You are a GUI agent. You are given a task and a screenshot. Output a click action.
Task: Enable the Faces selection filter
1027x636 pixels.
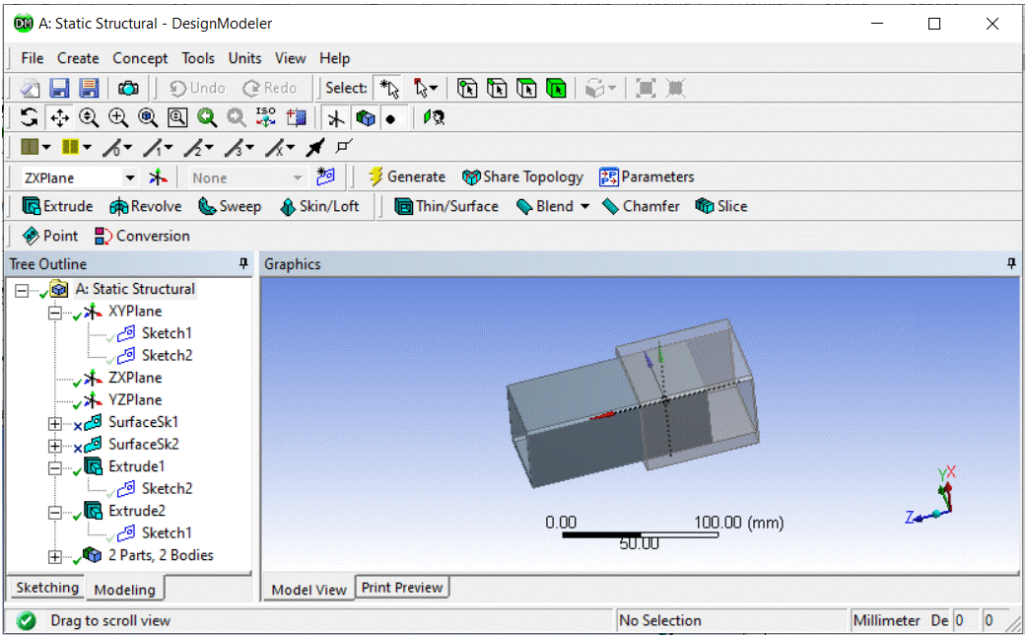pyautogui.click(x=526, y=88)
